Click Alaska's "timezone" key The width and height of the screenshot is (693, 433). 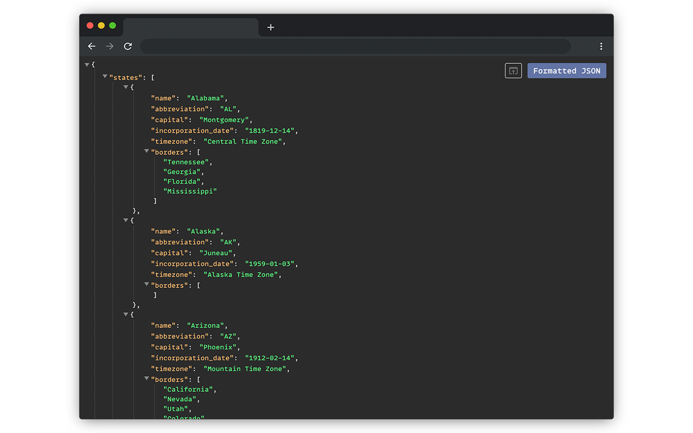(x=172, y=275)
